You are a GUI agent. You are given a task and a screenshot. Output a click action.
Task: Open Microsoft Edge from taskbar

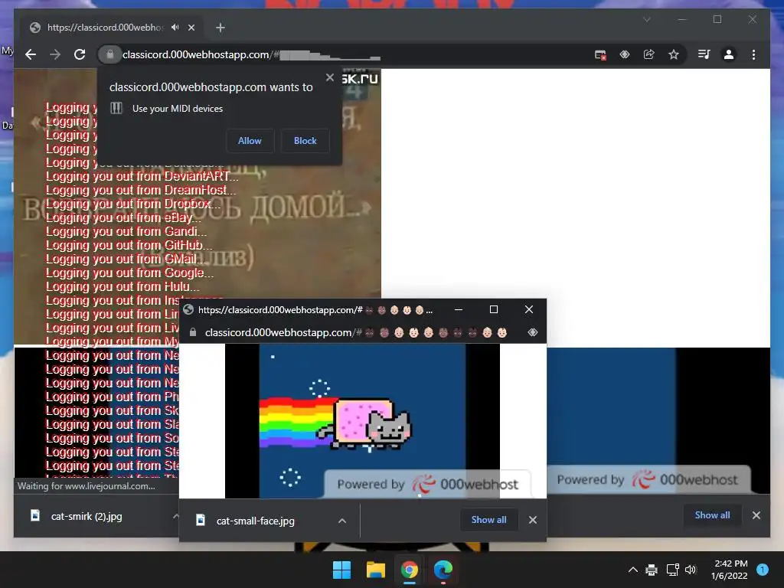point(443,570)
